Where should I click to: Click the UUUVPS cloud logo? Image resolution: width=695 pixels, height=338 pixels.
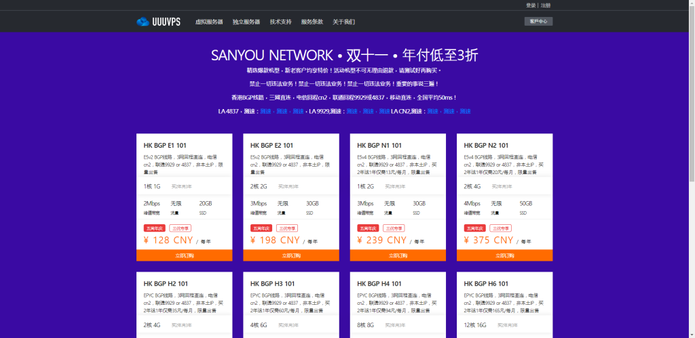pos(158,22)
